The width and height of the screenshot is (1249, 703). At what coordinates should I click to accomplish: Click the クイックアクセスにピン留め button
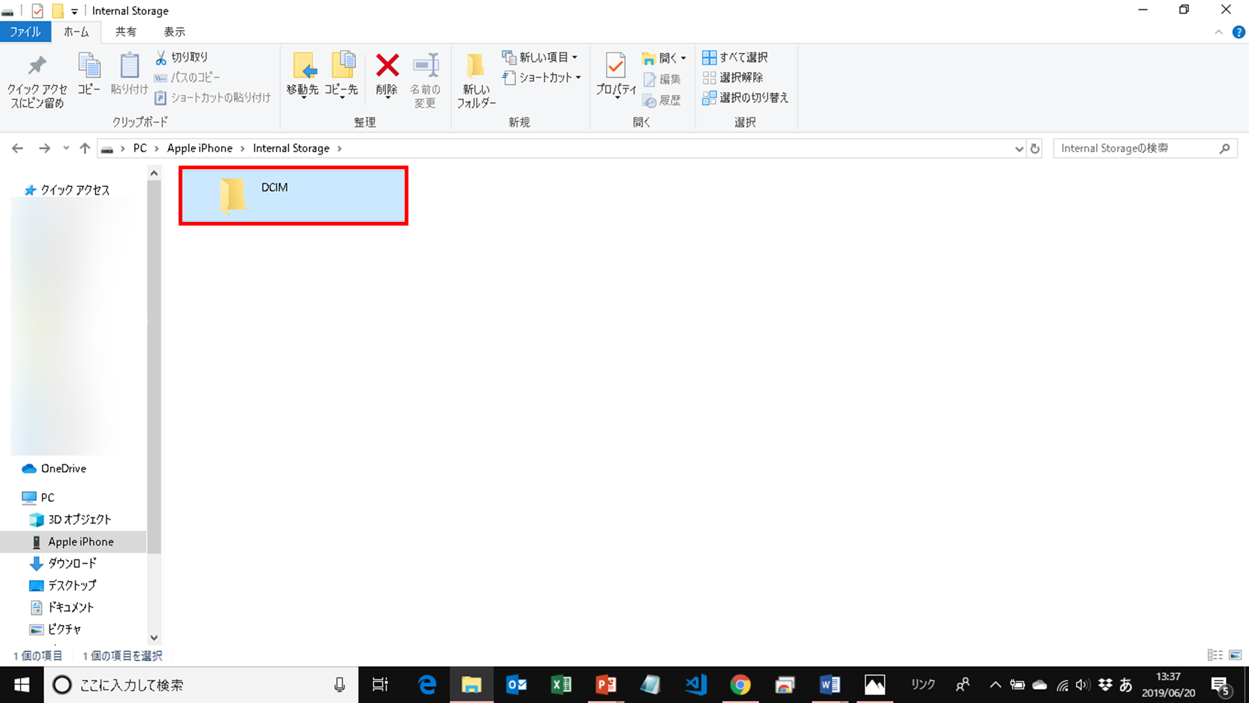point(36,79)
